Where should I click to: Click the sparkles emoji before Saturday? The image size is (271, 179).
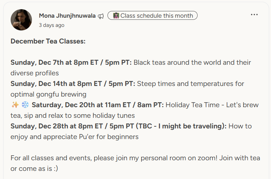(15, 105)
